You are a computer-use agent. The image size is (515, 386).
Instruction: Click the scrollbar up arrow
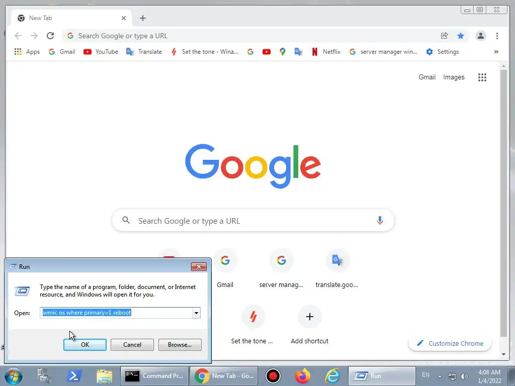[503, 66]
